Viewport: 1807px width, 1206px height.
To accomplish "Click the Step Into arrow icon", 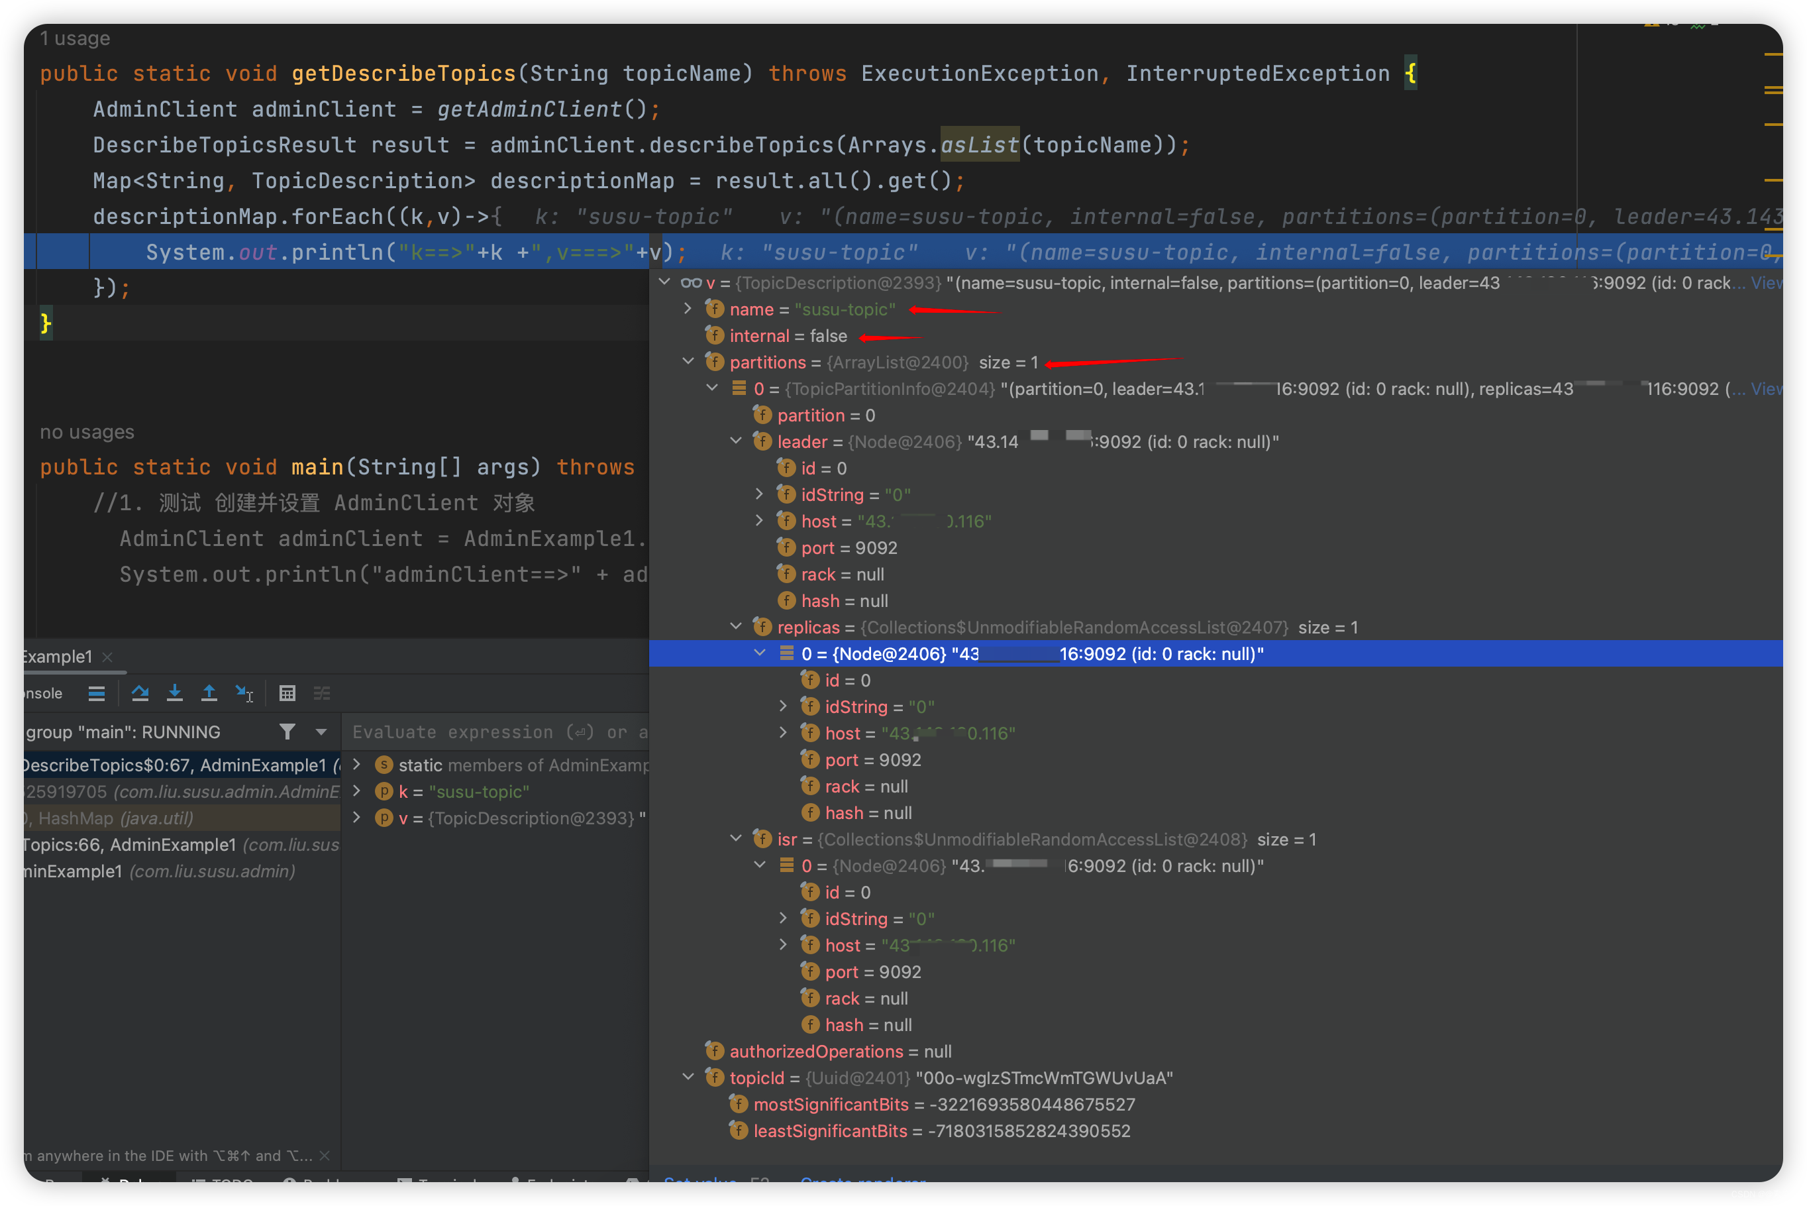I will [x=174, y=693].
